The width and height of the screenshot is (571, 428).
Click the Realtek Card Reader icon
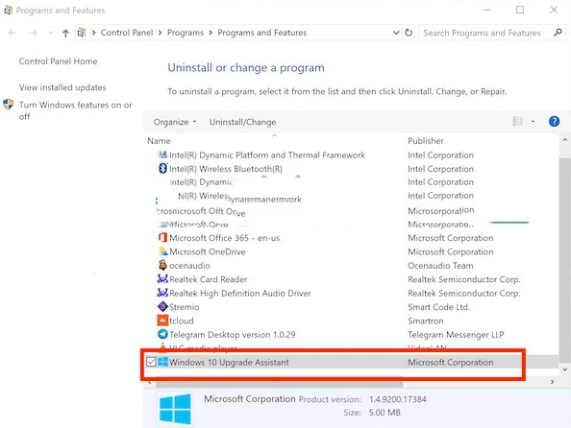click(162, 279)
